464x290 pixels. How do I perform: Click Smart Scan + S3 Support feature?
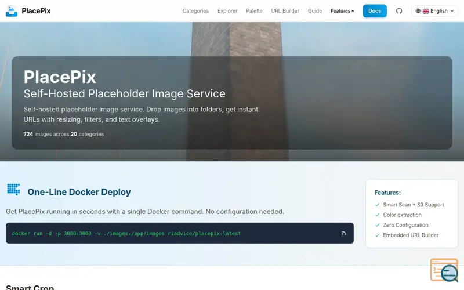tap(414, 205)
